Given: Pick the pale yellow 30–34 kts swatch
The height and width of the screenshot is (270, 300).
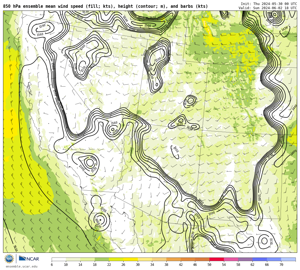Looking at the screenshot, I should click(x=145, y=259).
